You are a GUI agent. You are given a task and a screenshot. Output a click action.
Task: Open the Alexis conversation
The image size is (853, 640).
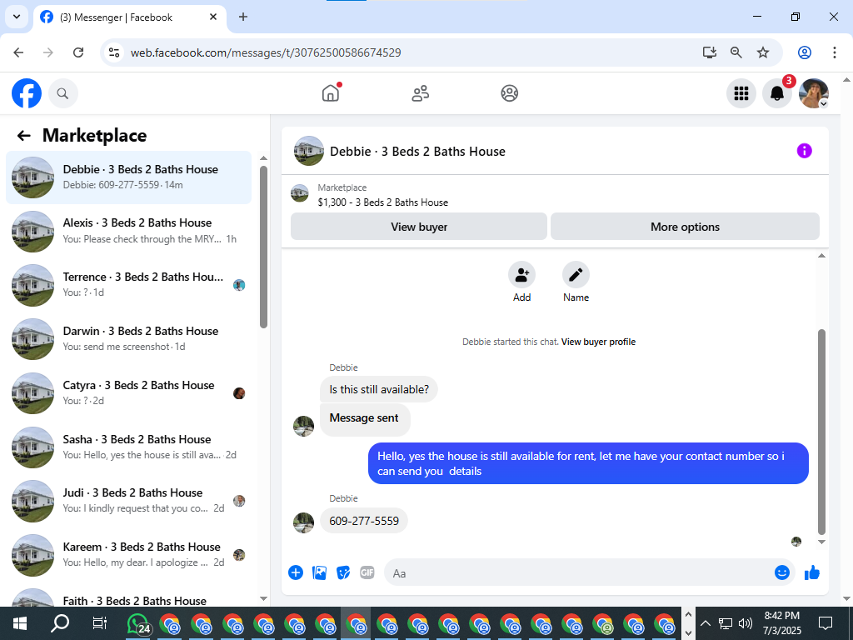(129, 232)
